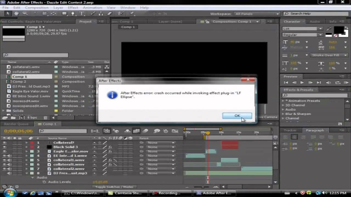Viewport: 351px width, 197px height.
Task: Toggle Audio Levels stopwatch
Action: (x=44, y=182)
